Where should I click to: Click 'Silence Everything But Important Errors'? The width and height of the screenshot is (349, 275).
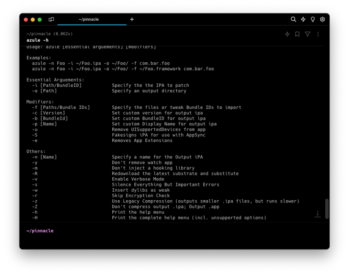coord(166,185)
